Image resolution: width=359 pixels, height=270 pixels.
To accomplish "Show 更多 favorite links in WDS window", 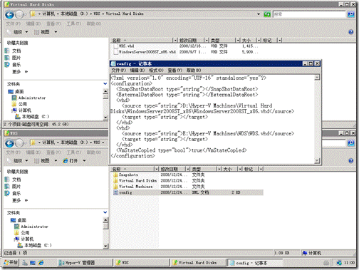I will tap(20, 200).
